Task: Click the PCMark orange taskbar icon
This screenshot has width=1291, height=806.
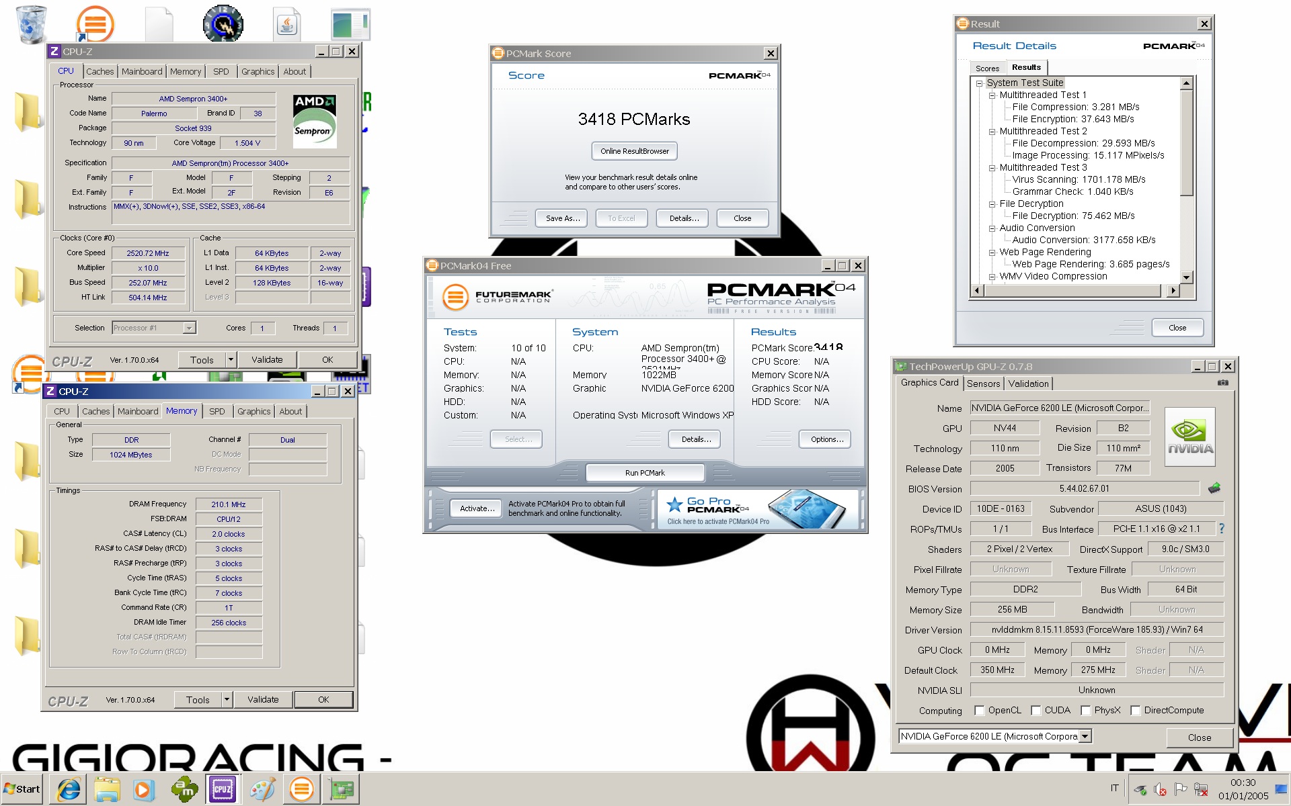Action: click(302, 789)
